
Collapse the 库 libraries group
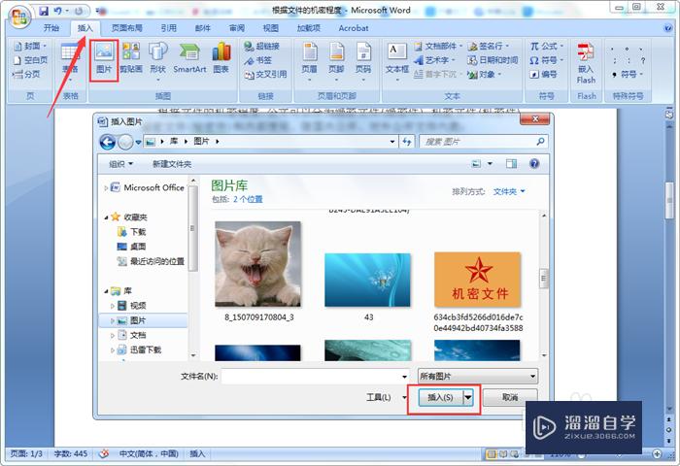point(106,291)
